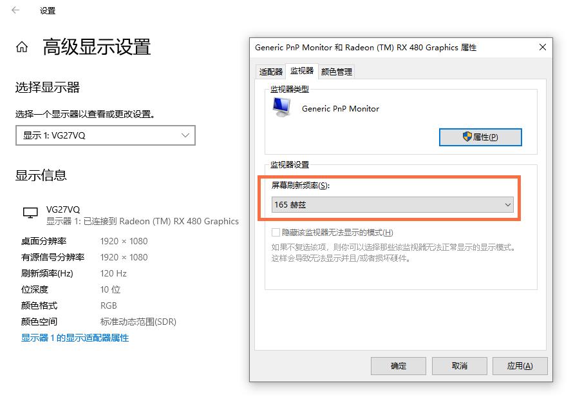
Task: Open monitor properties via 属性(P) button
Action: [480, 137]
